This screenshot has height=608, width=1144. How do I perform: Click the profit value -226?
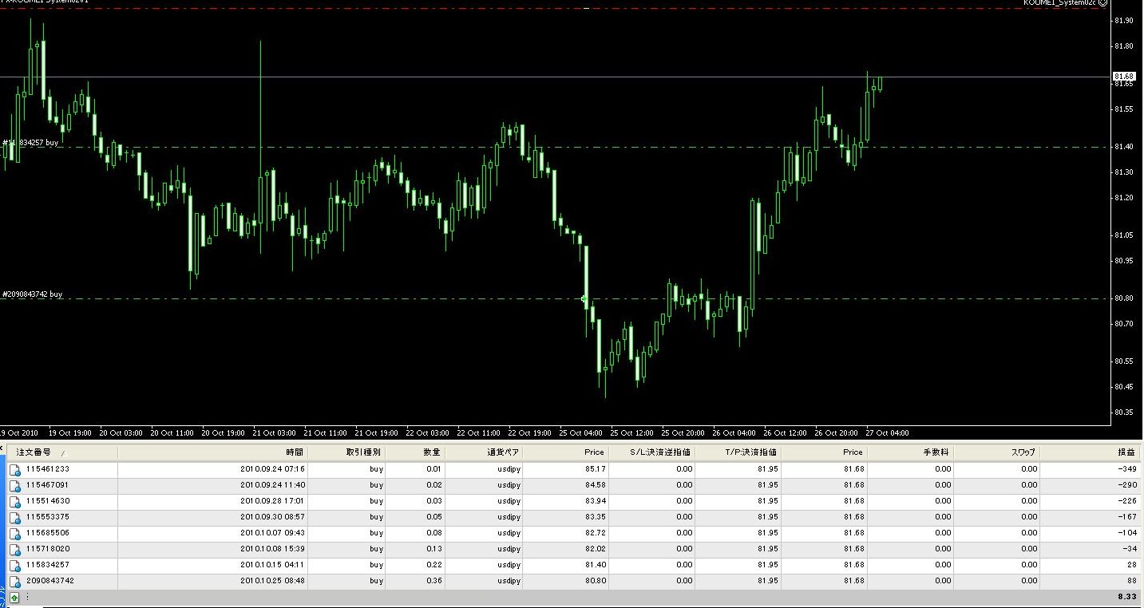pyautogui.click(x=1127, y=501)
